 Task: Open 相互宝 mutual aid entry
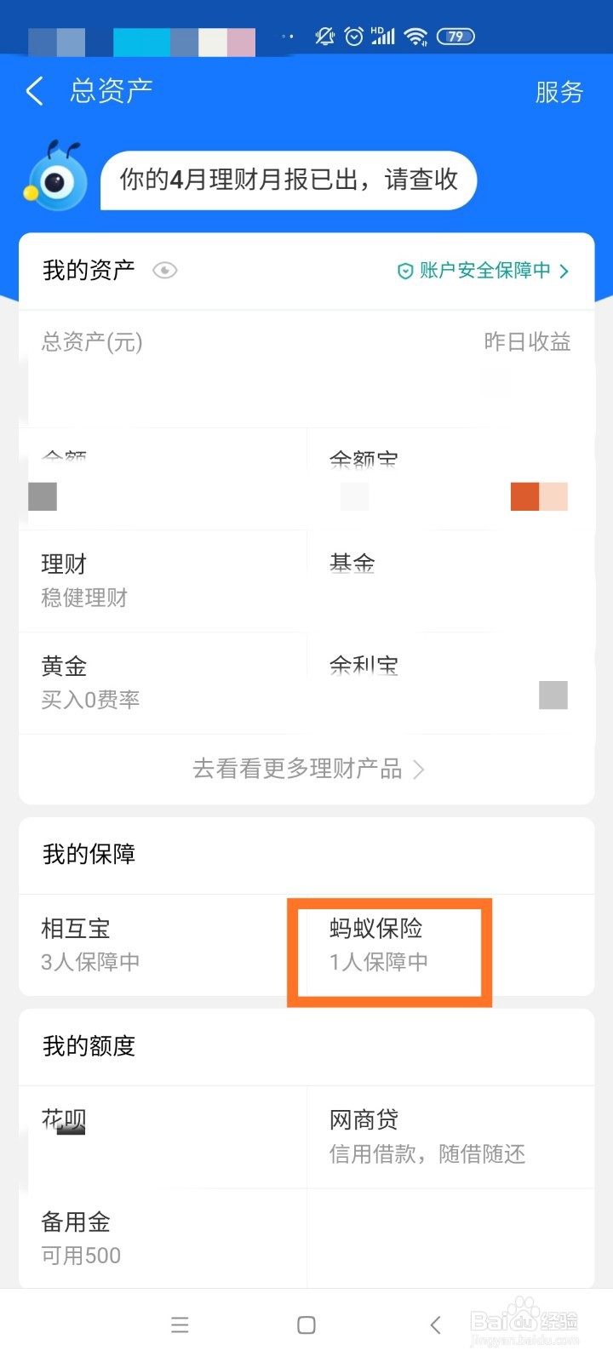pyautogui.click(x=90, y=945)
